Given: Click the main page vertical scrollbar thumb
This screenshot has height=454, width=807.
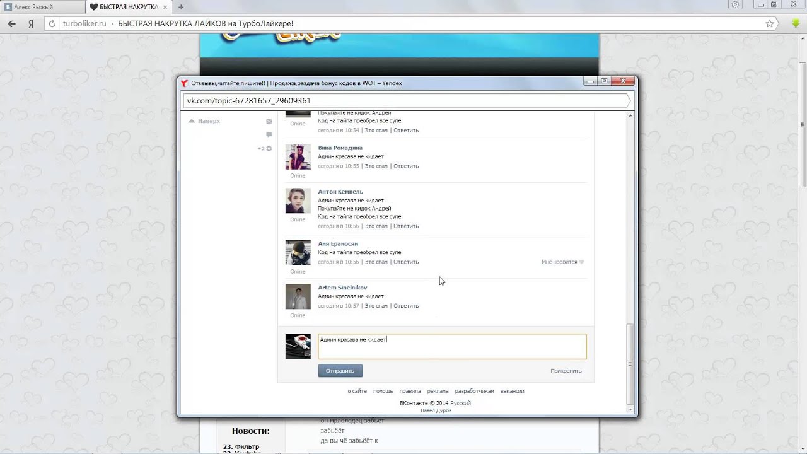Looking at the screenshot, I should 803,125.
